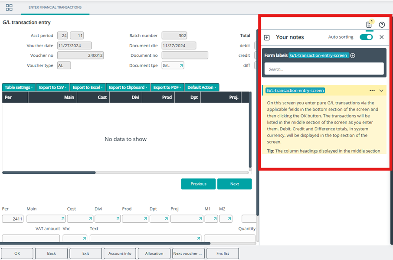This screenshot has height=260, width=393.
Task: Open the notes panel icon with badge
Action: (369, 24)
